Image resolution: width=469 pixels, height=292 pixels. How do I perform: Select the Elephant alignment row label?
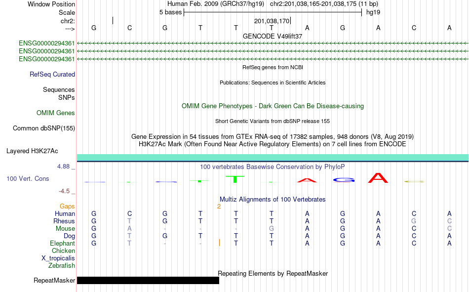[x=62, y=244]
